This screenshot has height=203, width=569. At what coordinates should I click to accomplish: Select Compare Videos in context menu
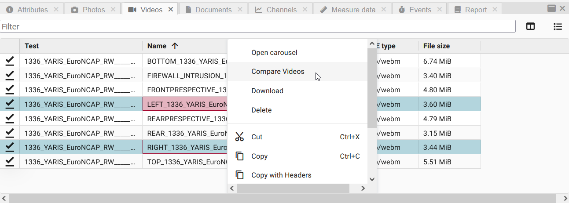(x=297, y=72)
